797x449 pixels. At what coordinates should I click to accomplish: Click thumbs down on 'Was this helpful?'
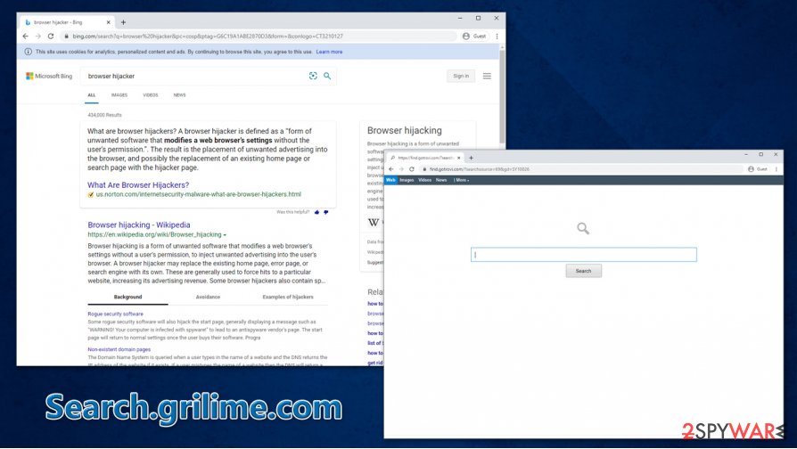325,212
